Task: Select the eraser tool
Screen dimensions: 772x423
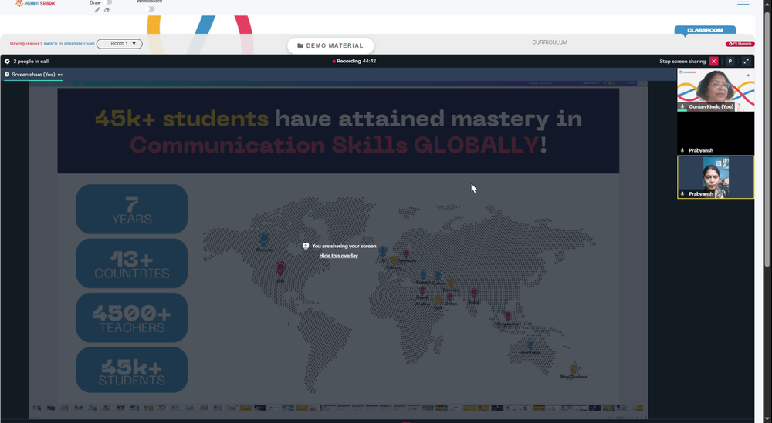Action: tap(107, 10)
